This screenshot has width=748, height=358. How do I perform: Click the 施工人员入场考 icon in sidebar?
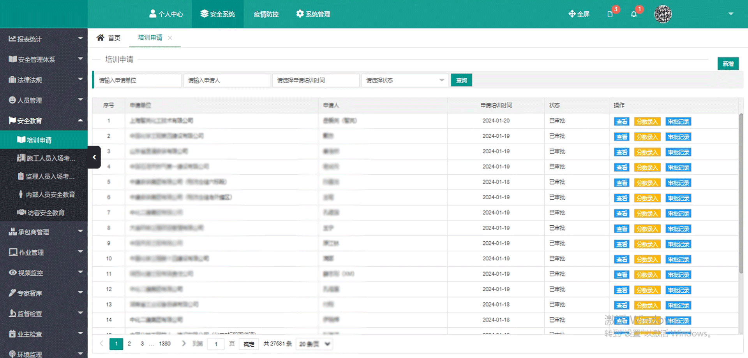pyautogui.click(x=21, y=158)
